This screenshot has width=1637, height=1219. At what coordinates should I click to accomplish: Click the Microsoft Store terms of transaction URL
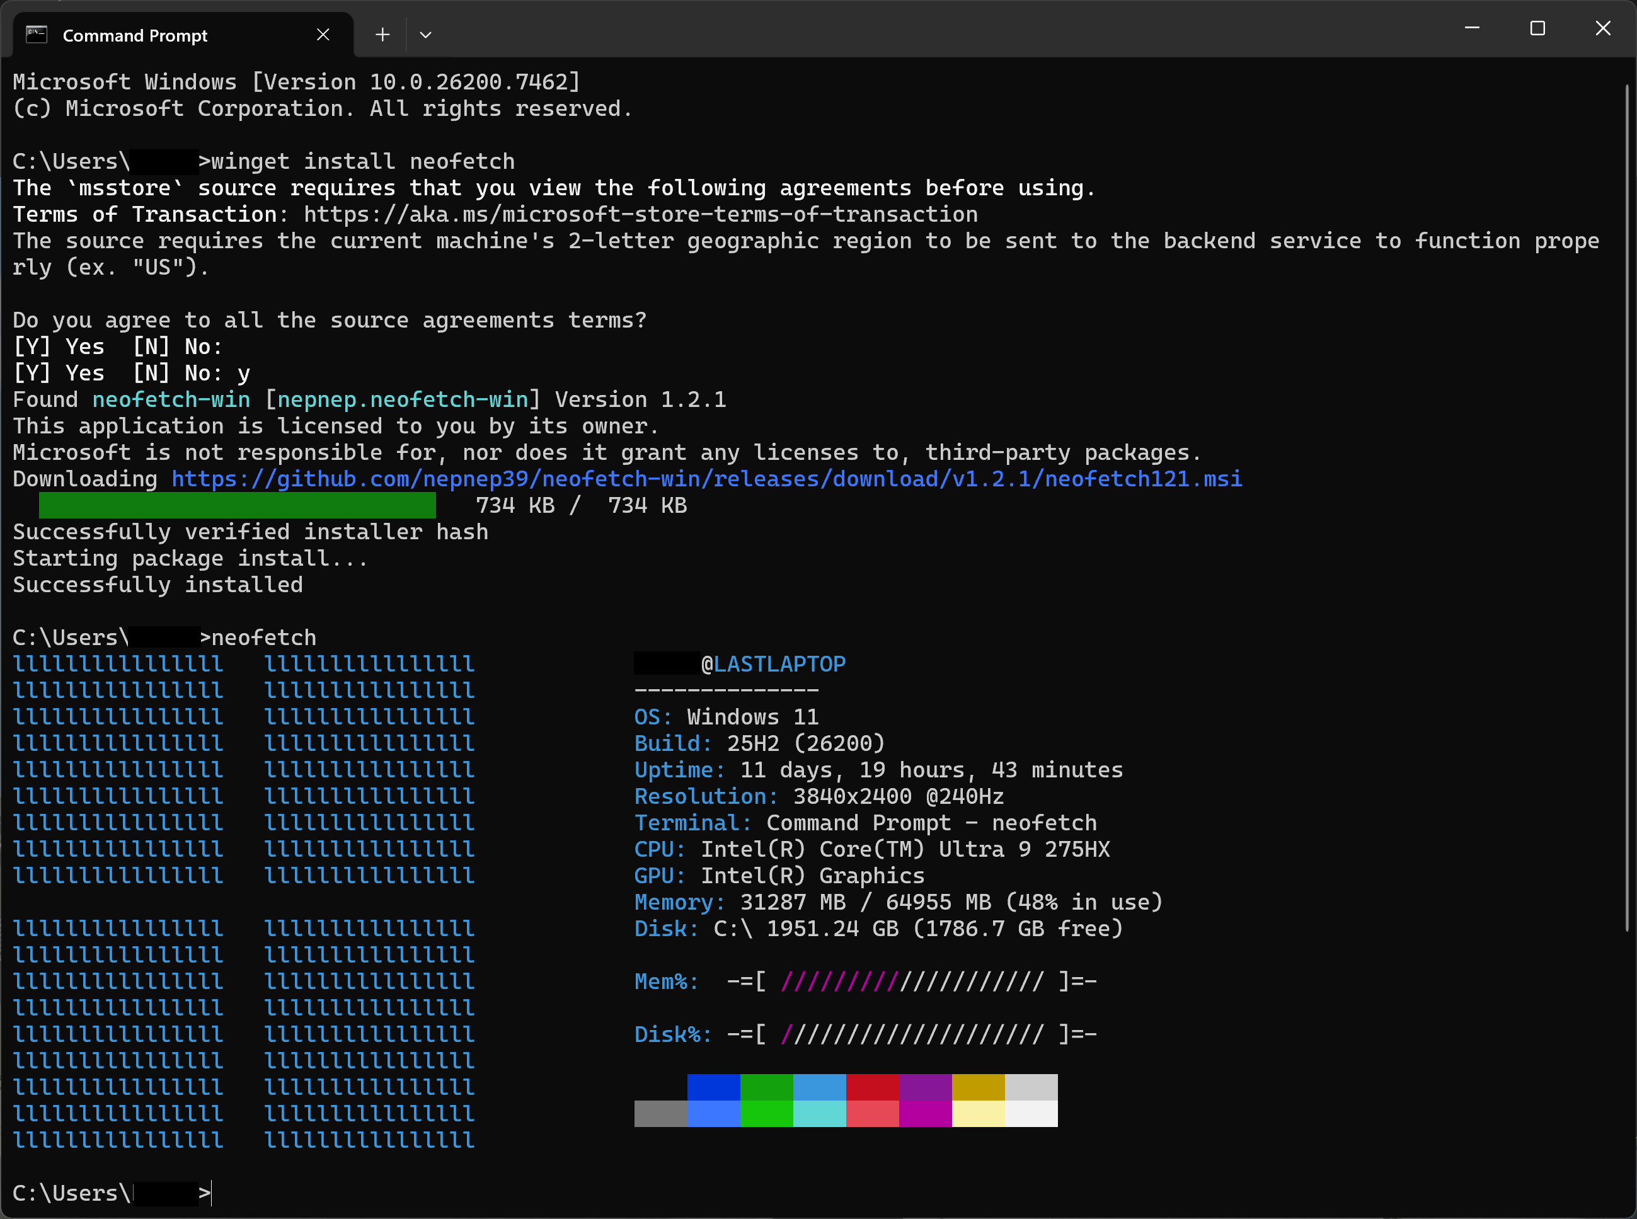640,215
